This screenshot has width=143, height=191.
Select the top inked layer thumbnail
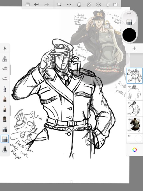pos(135,76)
